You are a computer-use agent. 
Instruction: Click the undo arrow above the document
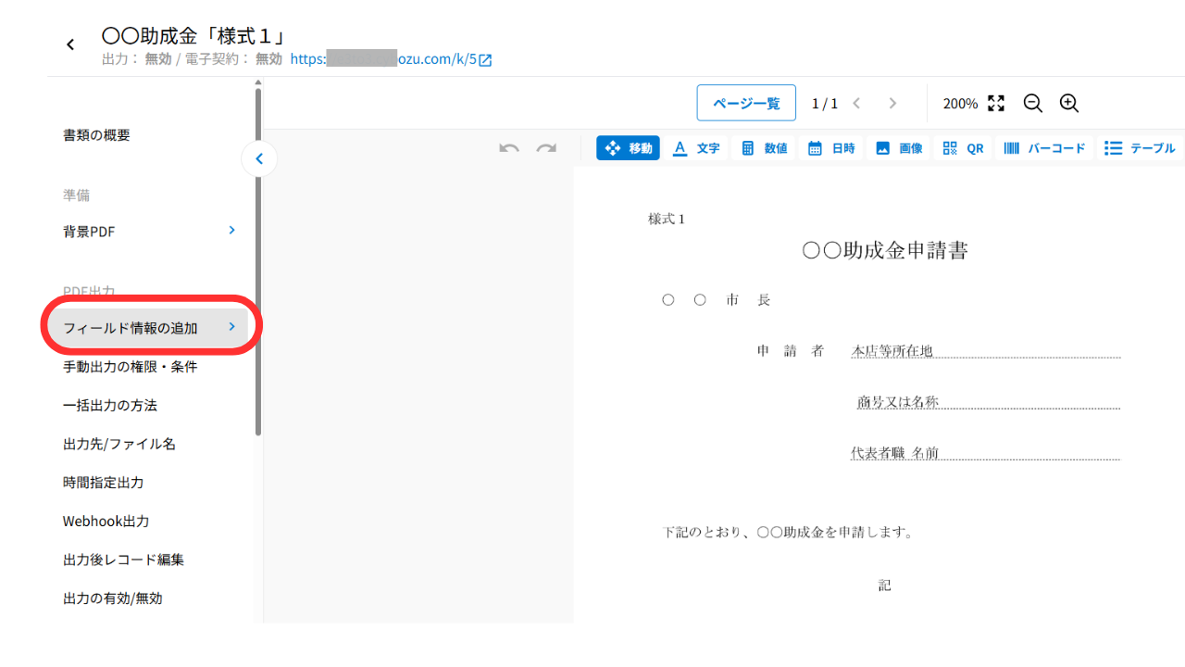coord(508,148)
